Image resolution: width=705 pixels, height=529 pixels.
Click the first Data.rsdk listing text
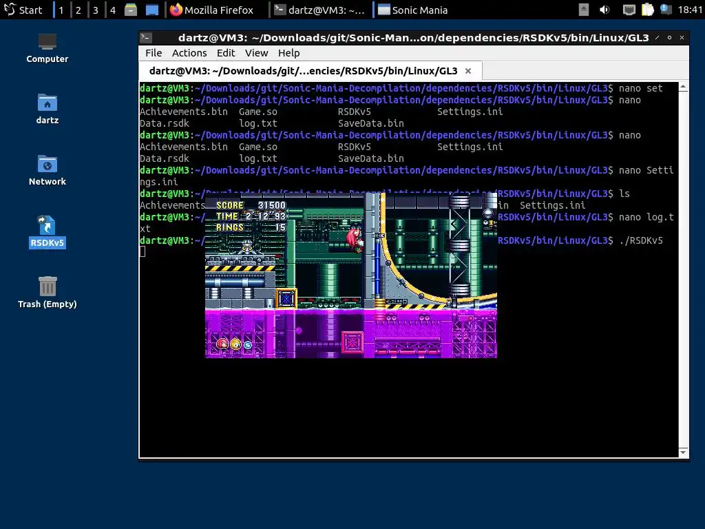tap(164, 123)
